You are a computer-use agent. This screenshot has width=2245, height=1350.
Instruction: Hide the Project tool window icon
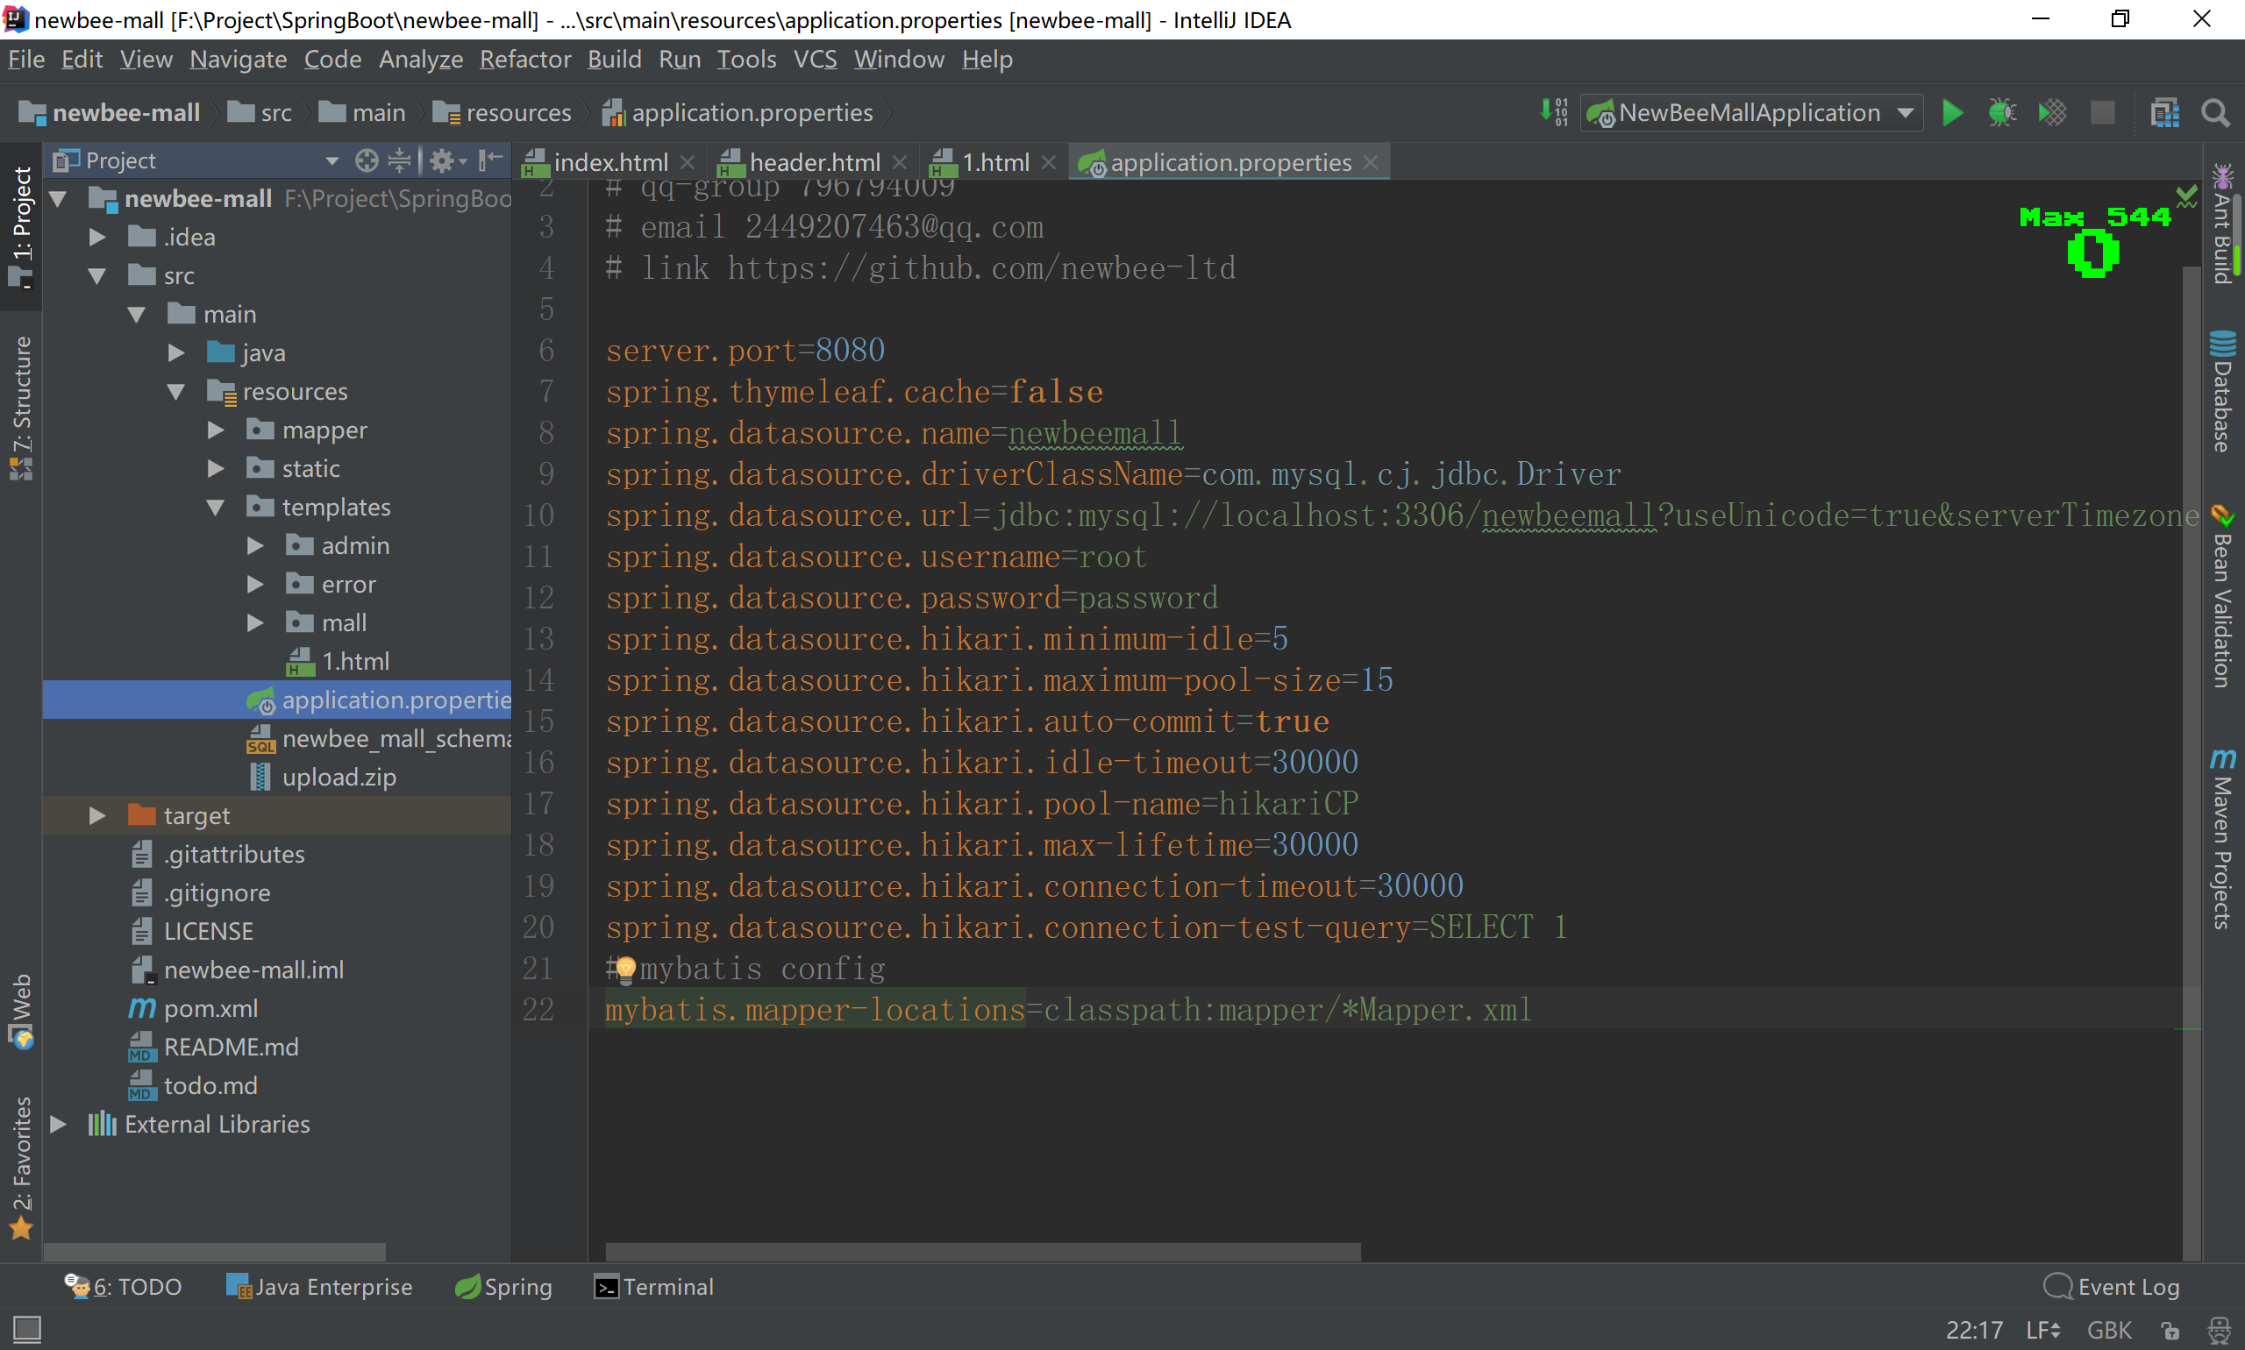(x=490, y=161)
